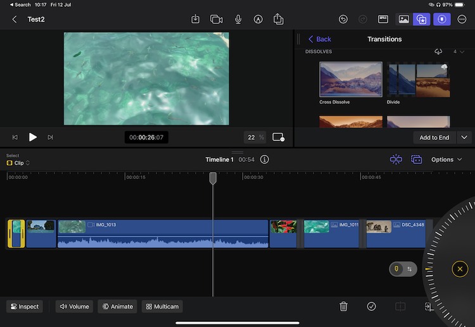Screen dimensions: 475x327
Task: Go Back from the Transitions panel
Action: click(320, 39)
